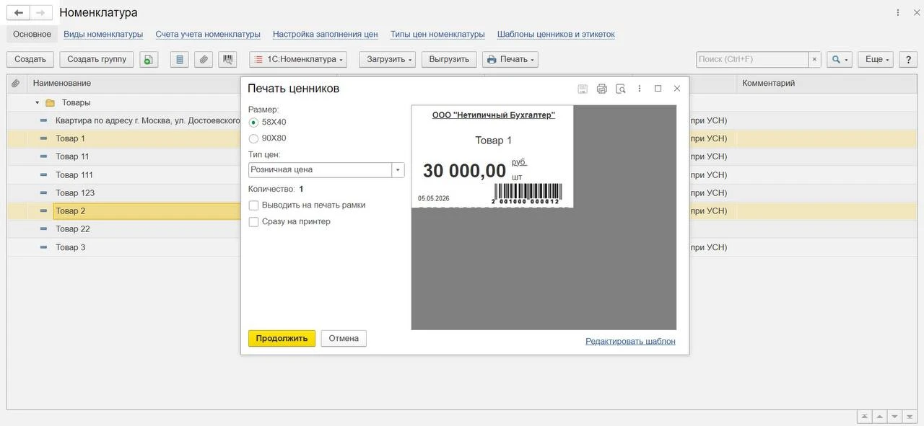Viewport: 924px width, 426px height.
Task: Open the dialog's vertical three-dot menu
Action: coord(640,89)
